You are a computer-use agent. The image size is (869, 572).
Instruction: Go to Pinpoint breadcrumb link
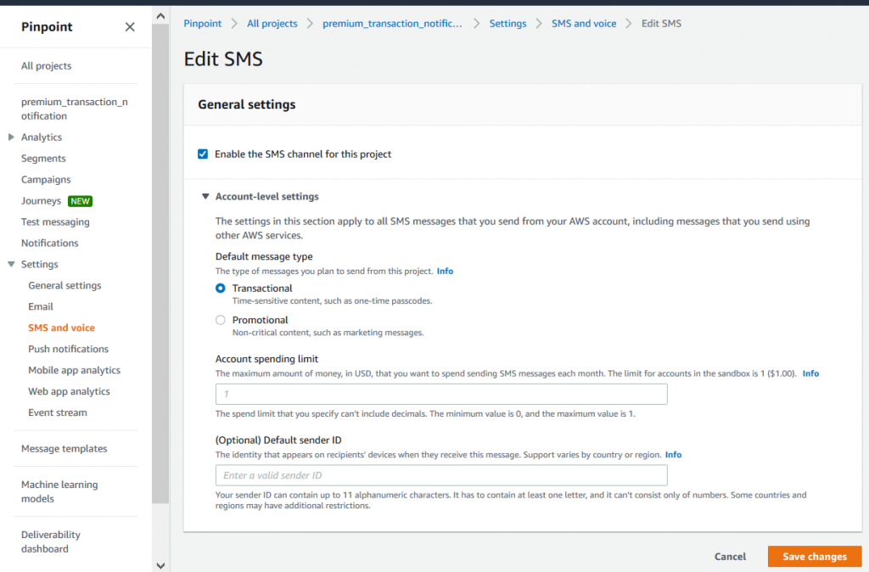click(x=203, y=23)
